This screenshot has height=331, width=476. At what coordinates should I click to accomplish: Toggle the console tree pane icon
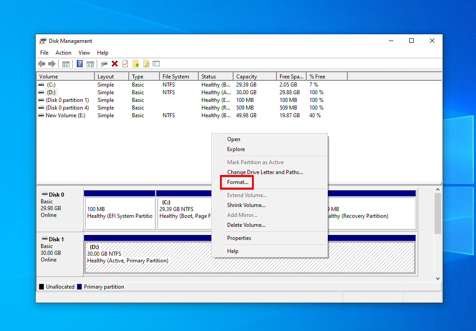pyautogui.click(x=66, y=64)
